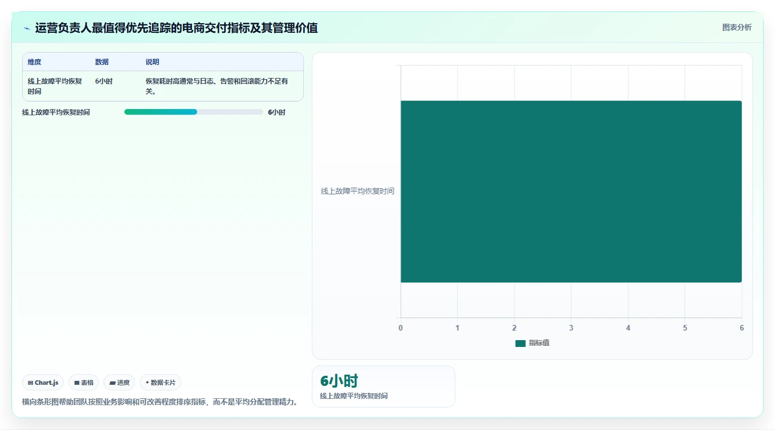
Task: Click the chart y-axis label 线上故障平均恢复时间
Action: [x=358, y=191]
